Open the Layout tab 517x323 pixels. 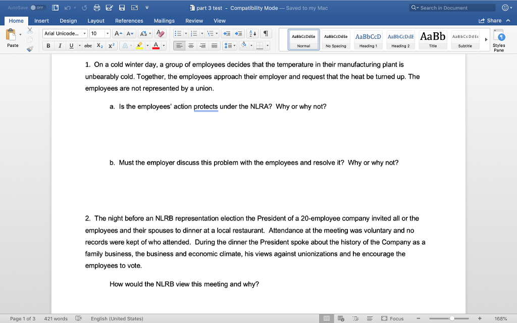[x=96, y=21]
